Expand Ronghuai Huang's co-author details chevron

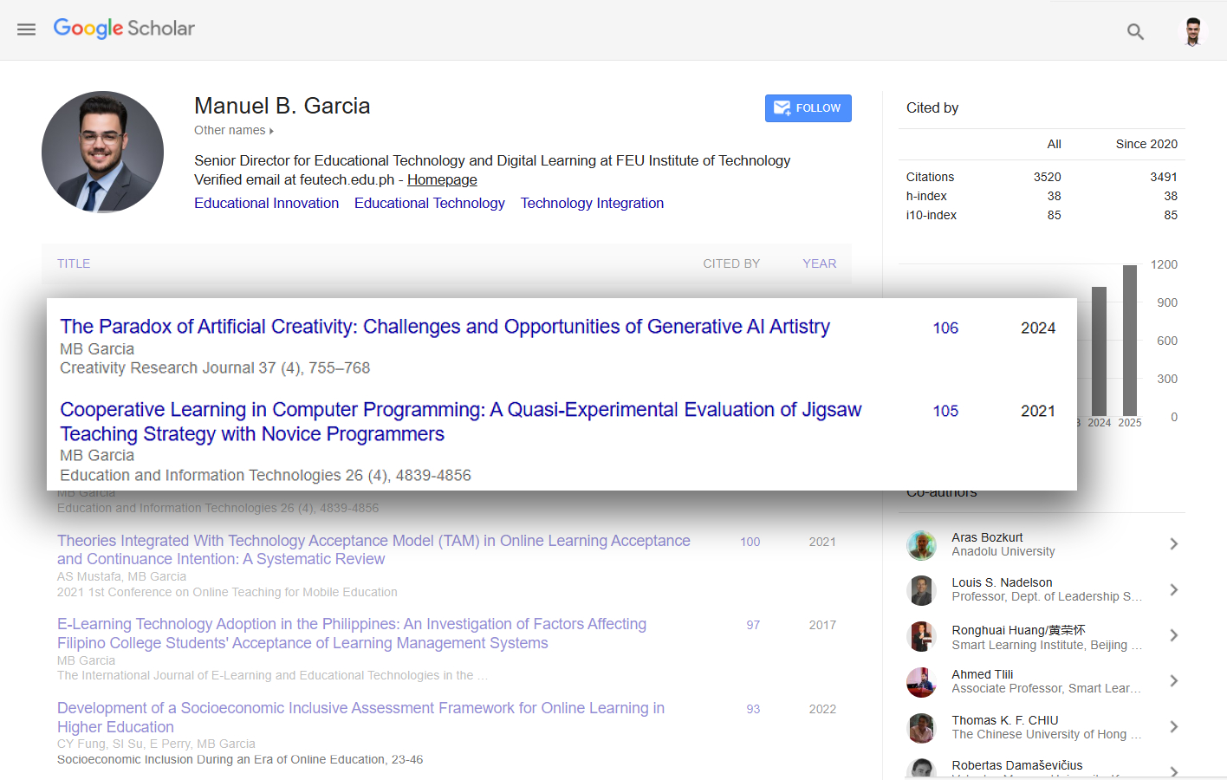click(x=1174, y=636)
